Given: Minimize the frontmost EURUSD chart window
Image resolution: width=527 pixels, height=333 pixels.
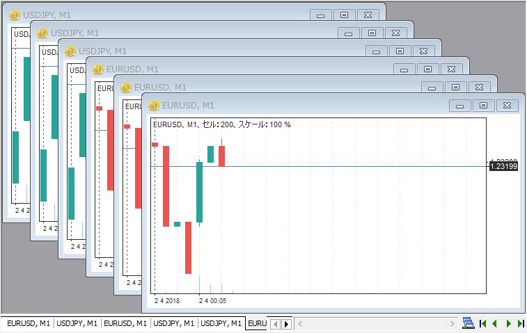Looking at the screenshot, I should point(460,106).
